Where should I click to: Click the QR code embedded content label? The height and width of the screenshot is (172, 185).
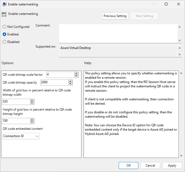click(23, 129)
